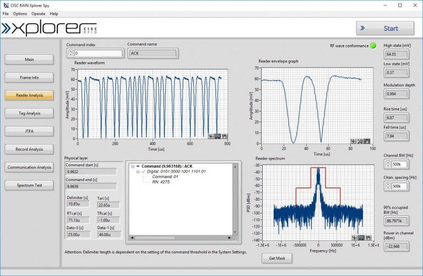Click the tree scrollbar left arrow

point(132,238)
